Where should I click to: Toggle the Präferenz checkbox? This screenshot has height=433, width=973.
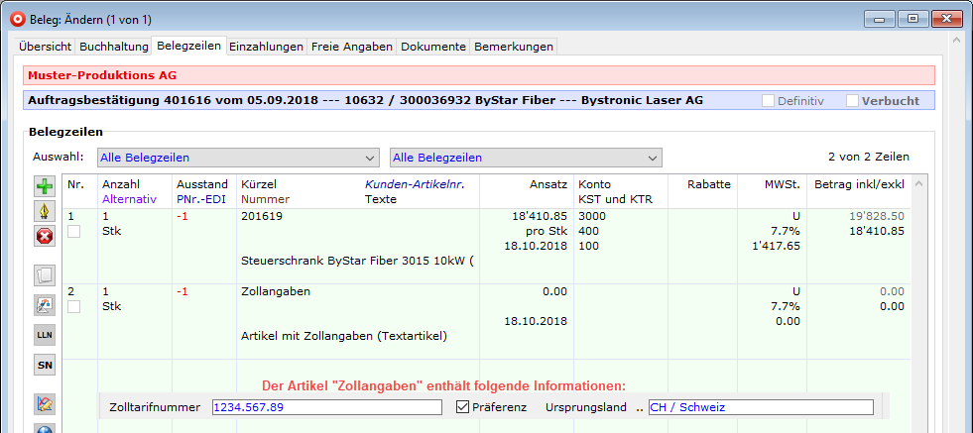coord(462,407)
